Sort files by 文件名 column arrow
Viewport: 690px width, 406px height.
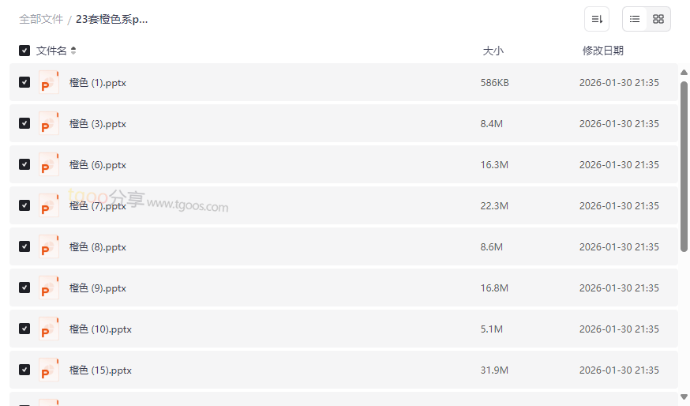(x=73, y=51)
